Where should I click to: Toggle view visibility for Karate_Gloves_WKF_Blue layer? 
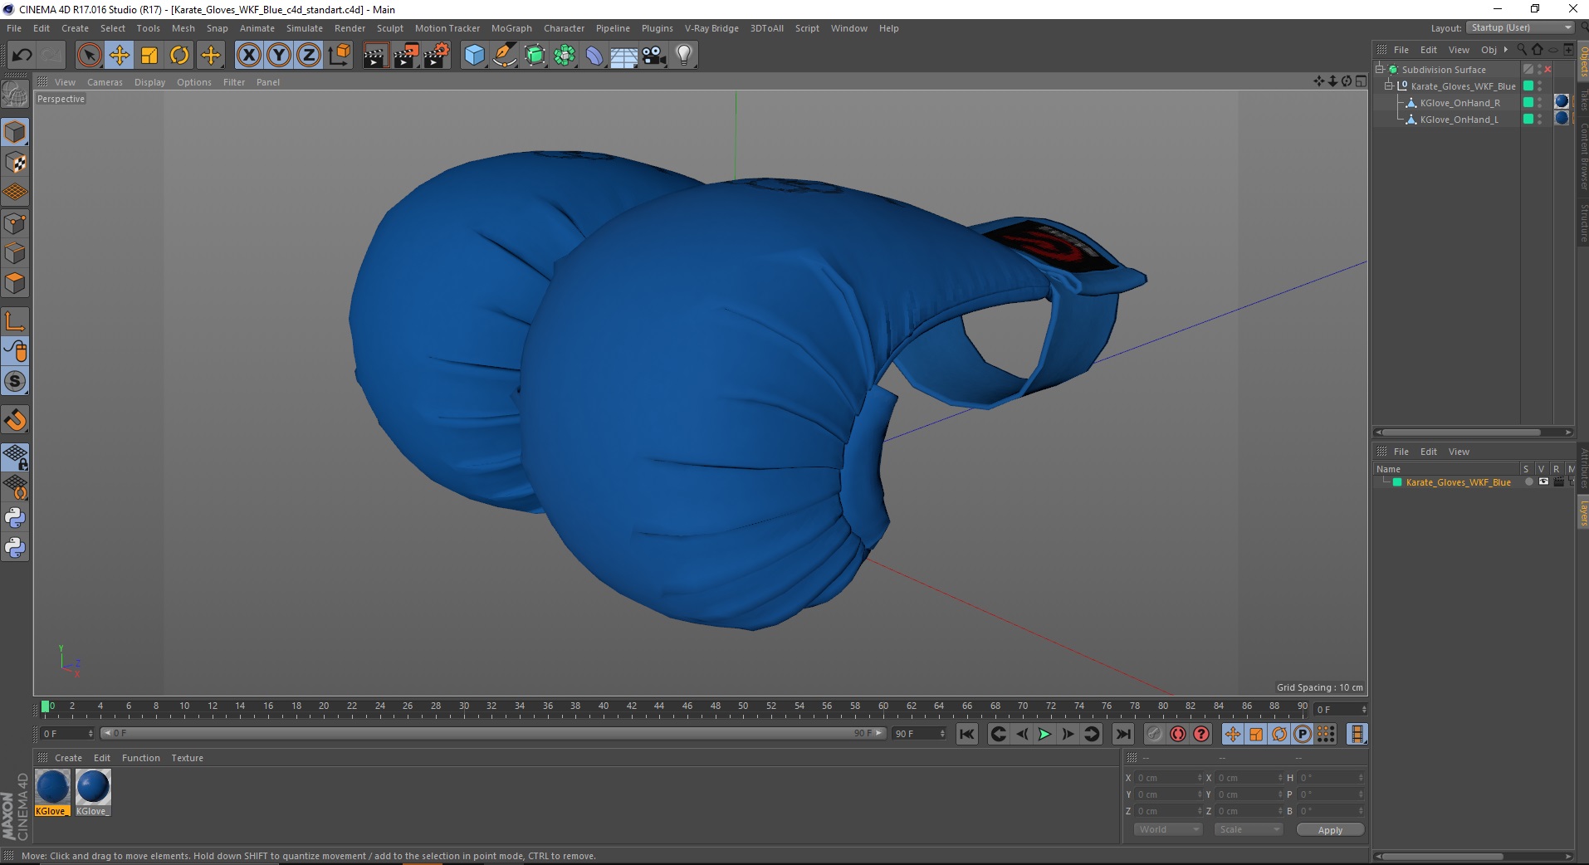coord(1543,482)
